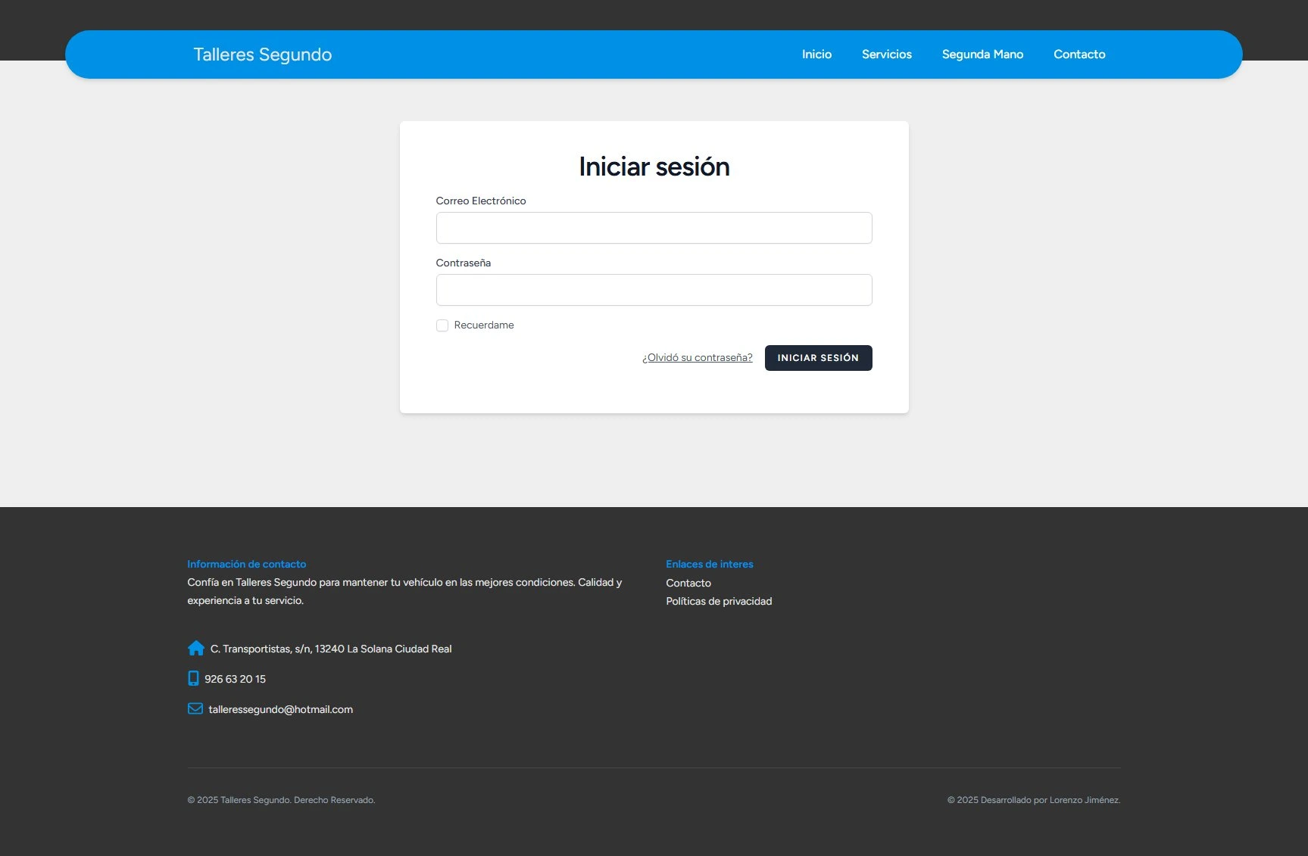Click the Correo Electrónico field label
The height and width of the screenshot is (856, 1308).
481,201
